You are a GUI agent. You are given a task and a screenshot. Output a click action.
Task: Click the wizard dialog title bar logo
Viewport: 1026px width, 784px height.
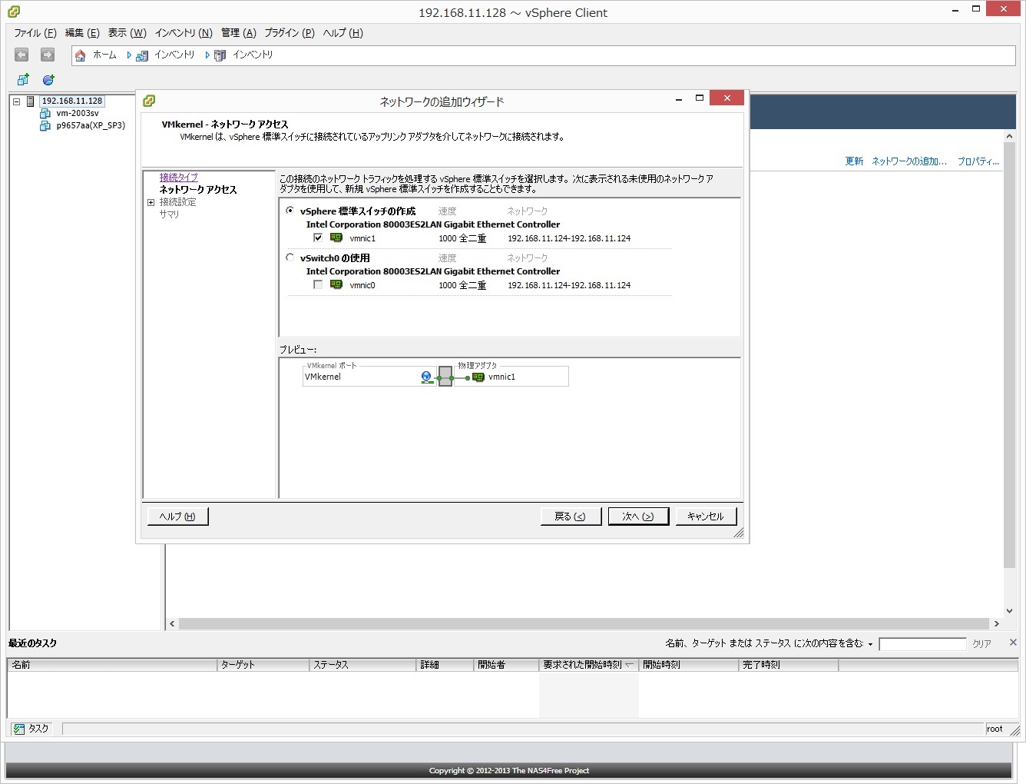click(x=149, y=101)
